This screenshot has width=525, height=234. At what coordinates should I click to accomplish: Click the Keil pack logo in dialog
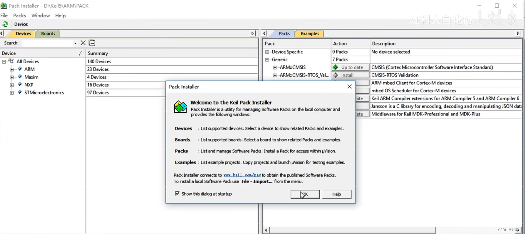point(180,107)
